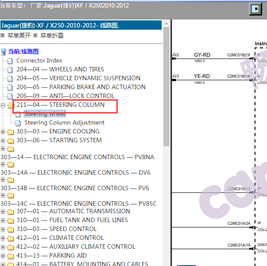Image resolution: width=267 pixels, height=266 pixels.
Task: Click the 菜单展开 list icon
Action: (2, 35)
